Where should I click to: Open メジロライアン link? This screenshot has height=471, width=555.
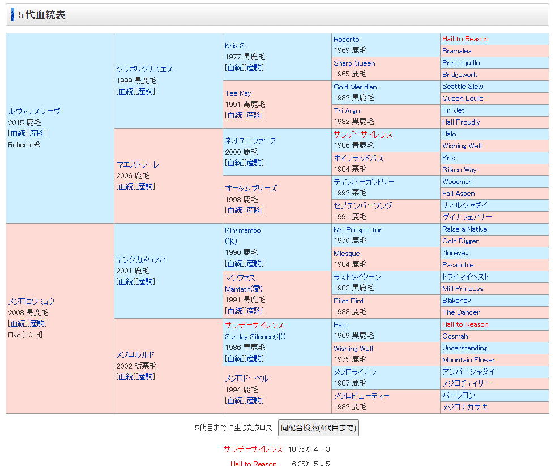point(355,372)
